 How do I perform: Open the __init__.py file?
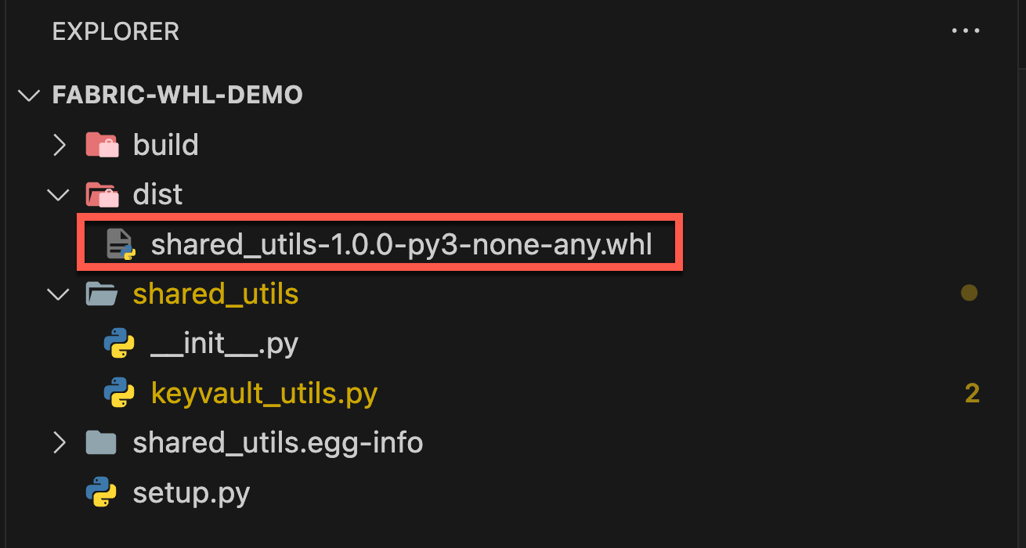(224, 344)
